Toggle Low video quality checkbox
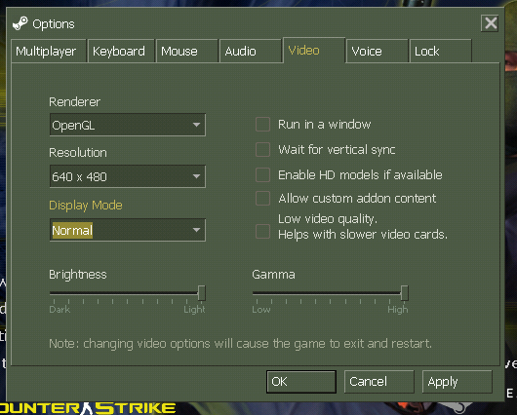517x415 pixels. 262,231
